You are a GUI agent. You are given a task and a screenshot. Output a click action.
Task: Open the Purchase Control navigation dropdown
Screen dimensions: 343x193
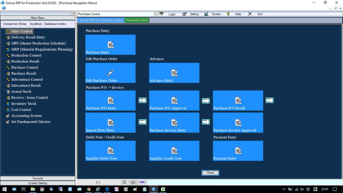[x=155, y=14]
